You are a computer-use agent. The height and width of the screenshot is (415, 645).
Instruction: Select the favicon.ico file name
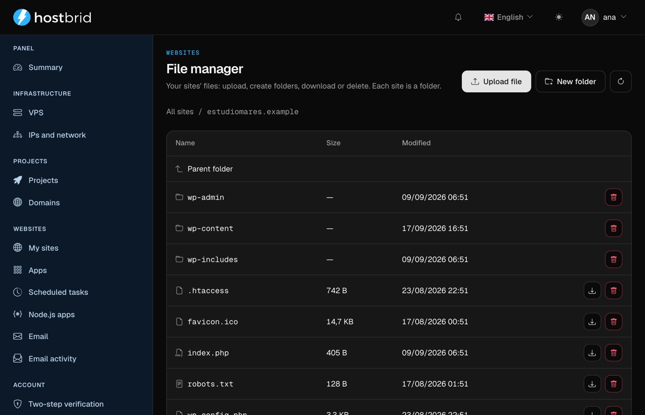213,322
